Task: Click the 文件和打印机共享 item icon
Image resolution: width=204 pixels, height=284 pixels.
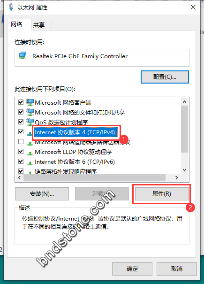Action: point(30,112)
